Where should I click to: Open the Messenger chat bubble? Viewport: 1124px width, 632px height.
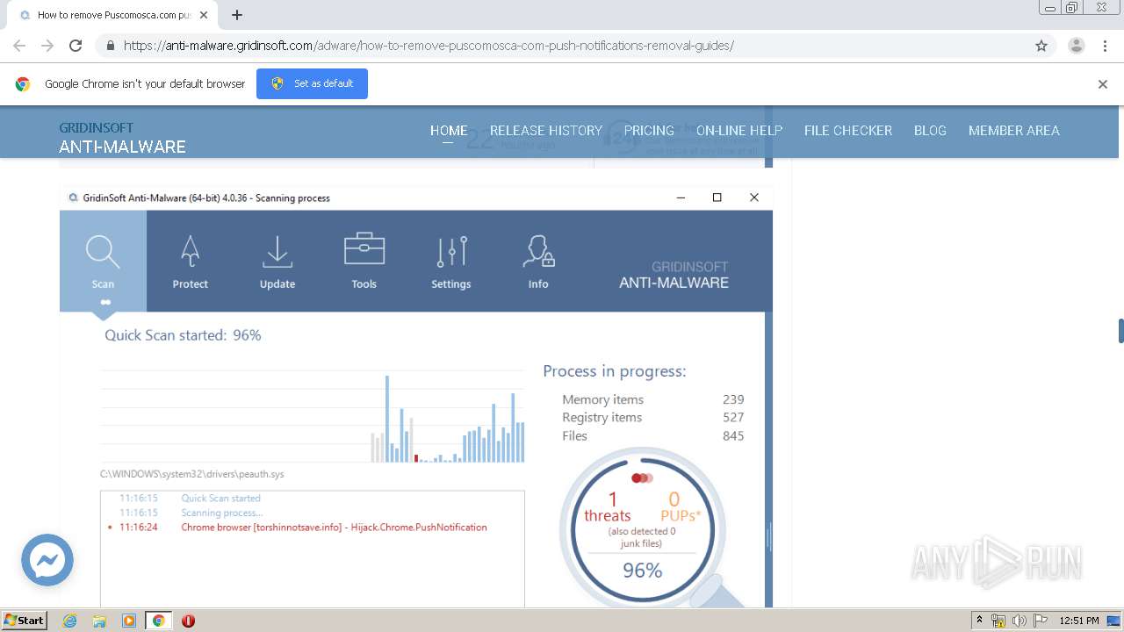coord(47,560)
